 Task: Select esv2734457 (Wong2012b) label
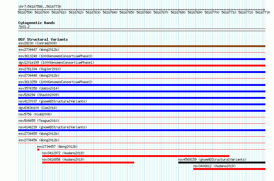click(x=57, y=147)
